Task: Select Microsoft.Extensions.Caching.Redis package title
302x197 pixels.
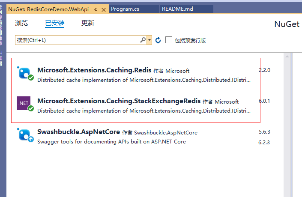Action: click(x=94, y=70)
